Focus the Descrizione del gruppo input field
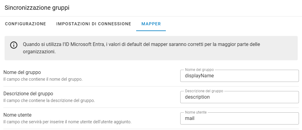 click(239, 97)
